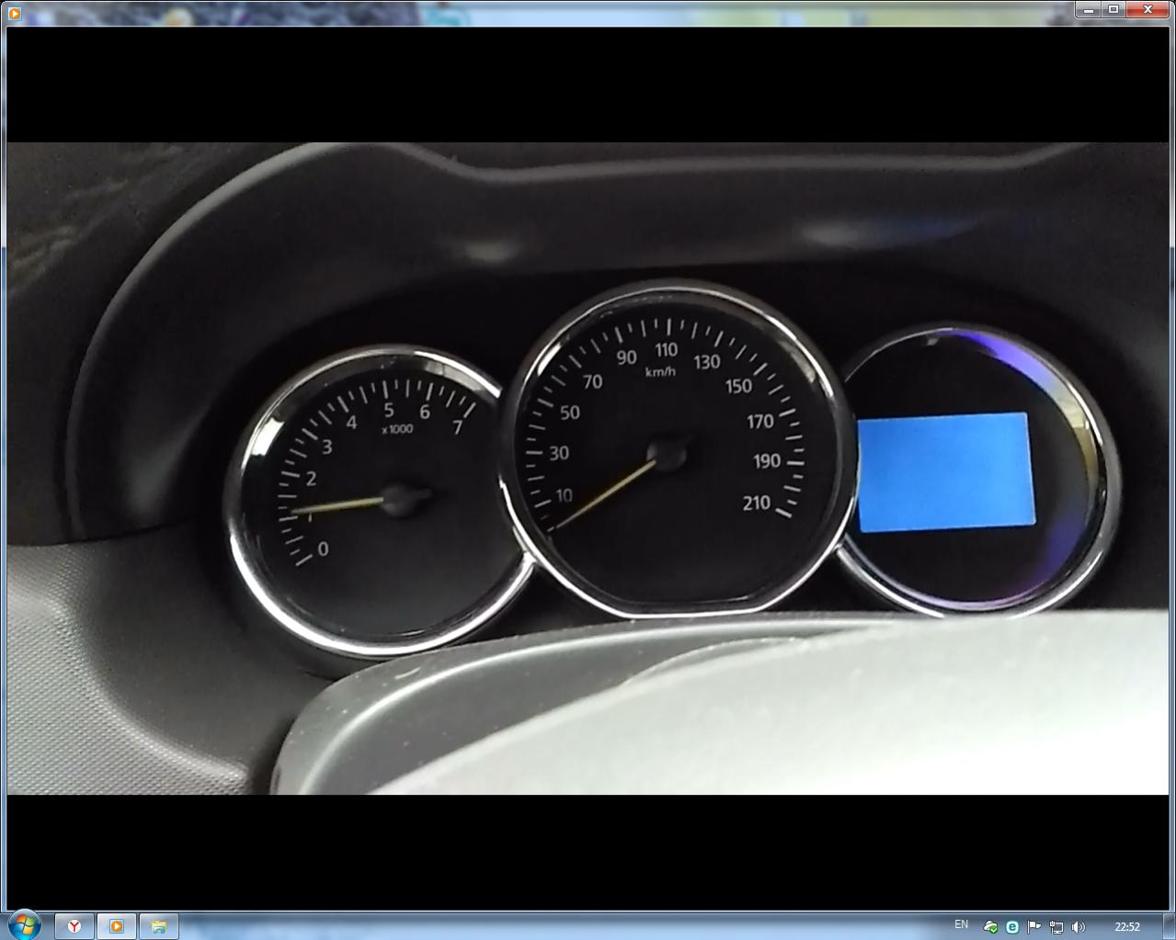Click the video playback area
This screenshot has width=1176, height=940.
pos(588,469)
